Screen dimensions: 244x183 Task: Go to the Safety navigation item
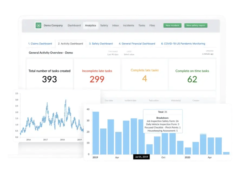coord(104,26)
